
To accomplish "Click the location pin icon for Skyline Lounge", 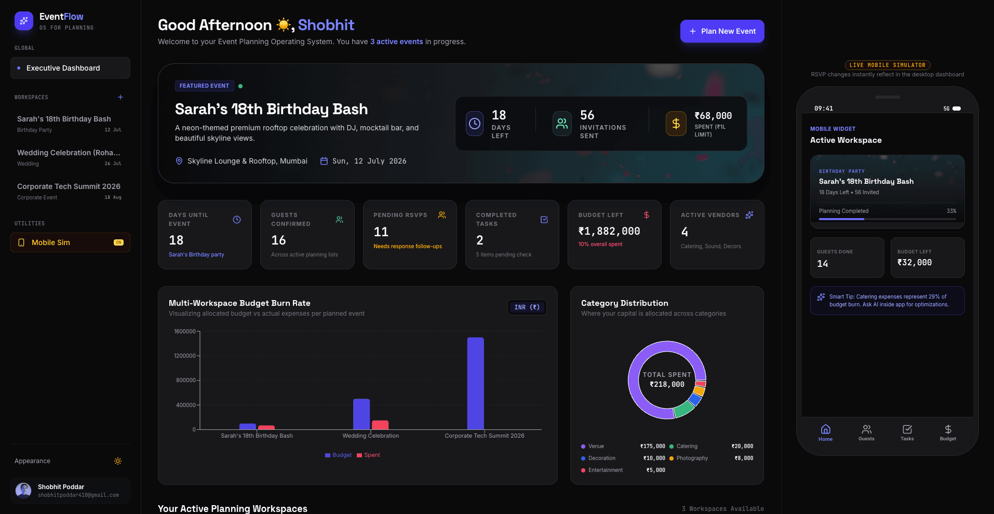I will [x=179, y=161].
